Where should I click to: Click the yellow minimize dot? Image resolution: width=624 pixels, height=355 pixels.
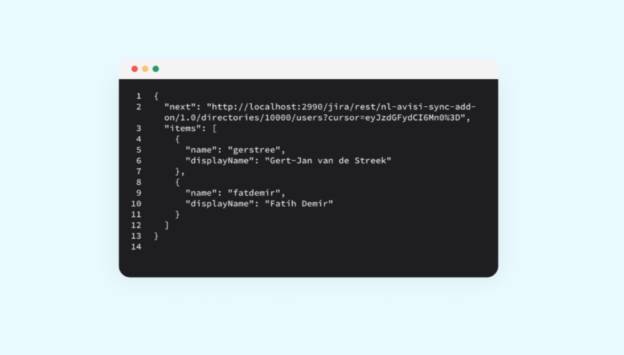point(146,69)
